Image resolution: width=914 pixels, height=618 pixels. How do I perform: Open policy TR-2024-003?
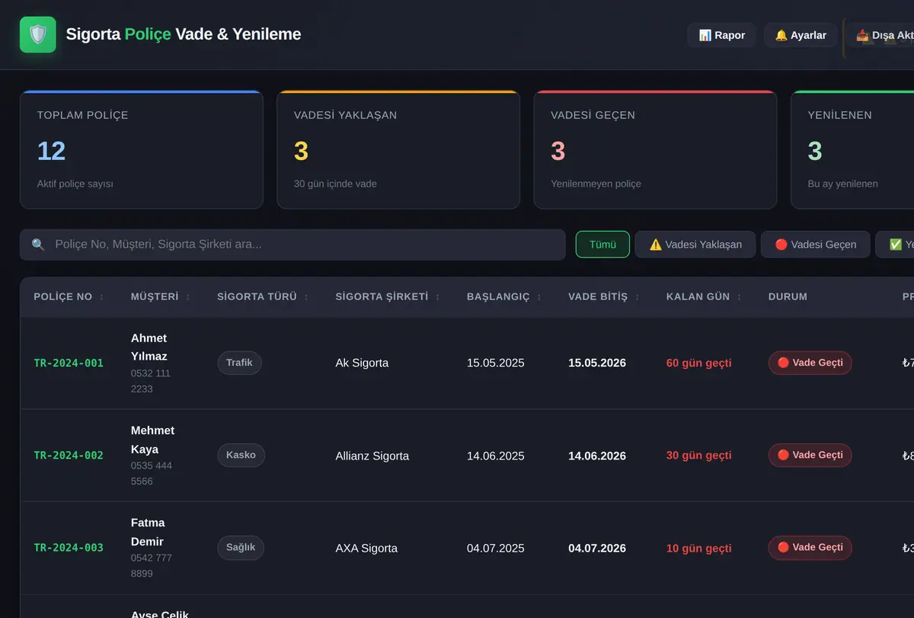pyautogui.click(x=69, y=548)
